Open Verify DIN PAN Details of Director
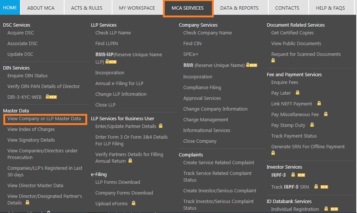Viewport: 357px width, 213px height. click(x=43, y=86)
